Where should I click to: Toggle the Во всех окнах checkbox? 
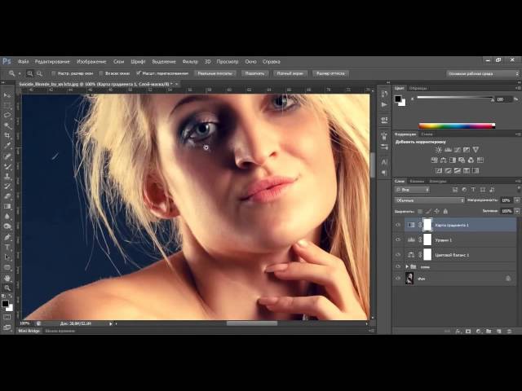101,73
